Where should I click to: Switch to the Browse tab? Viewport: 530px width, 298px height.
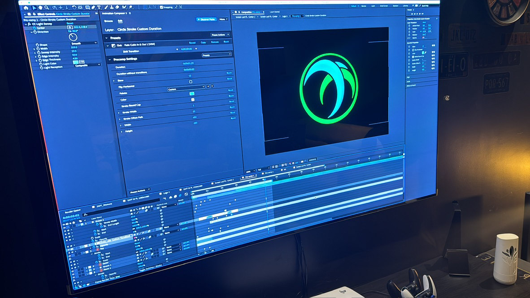pyautogui.click(x=109, y=21)
